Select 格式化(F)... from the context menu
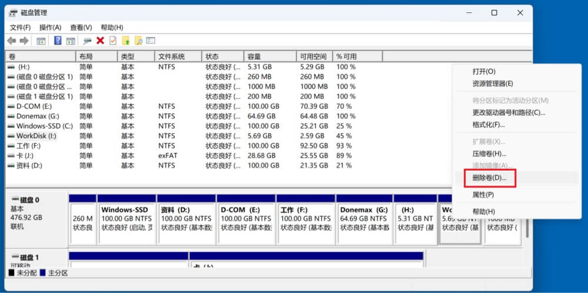588x293 pixels. (488, 125)
